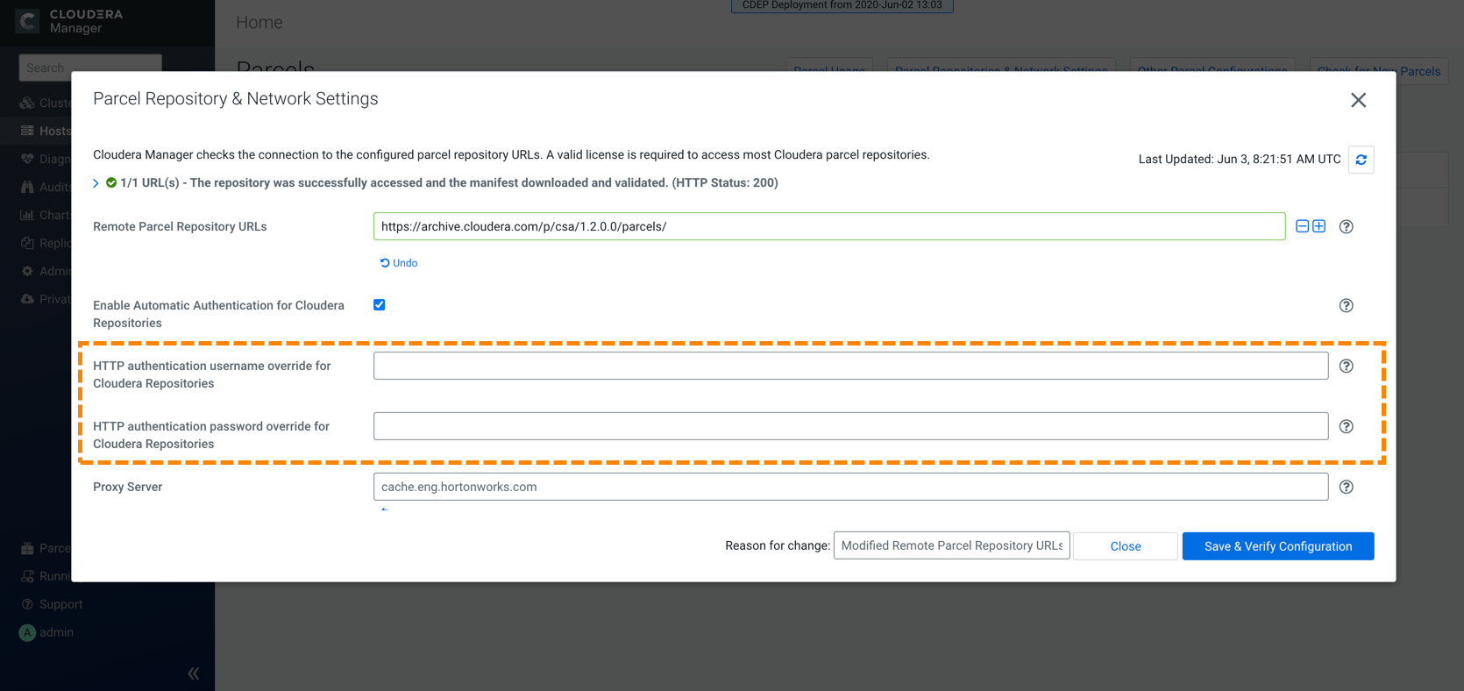Focus the HTTP authentication username override field
The image size is (1464, 691).
coord(850,366)
